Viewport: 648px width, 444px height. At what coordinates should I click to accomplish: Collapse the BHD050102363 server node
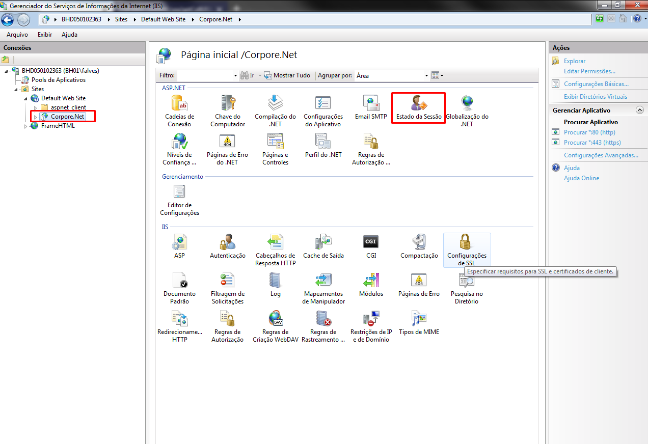[6, 71]
